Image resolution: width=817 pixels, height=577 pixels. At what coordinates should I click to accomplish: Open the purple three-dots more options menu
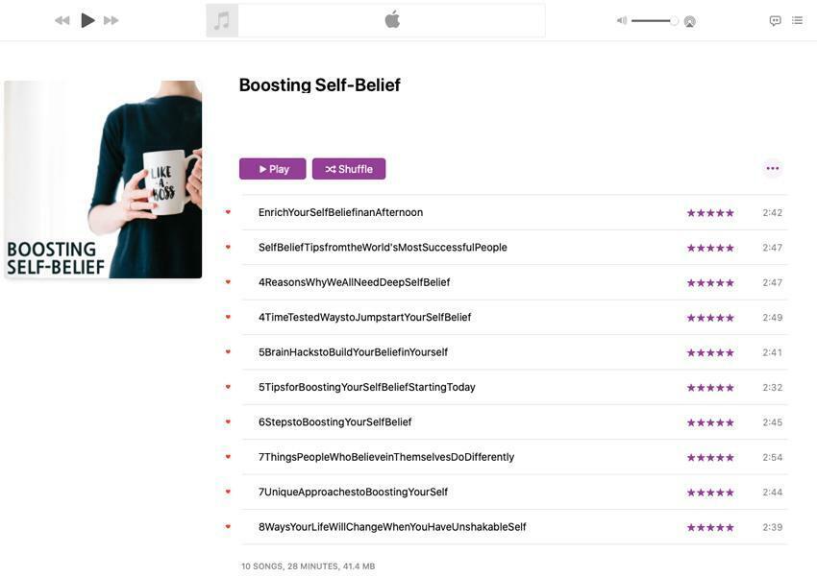[773, 168]
